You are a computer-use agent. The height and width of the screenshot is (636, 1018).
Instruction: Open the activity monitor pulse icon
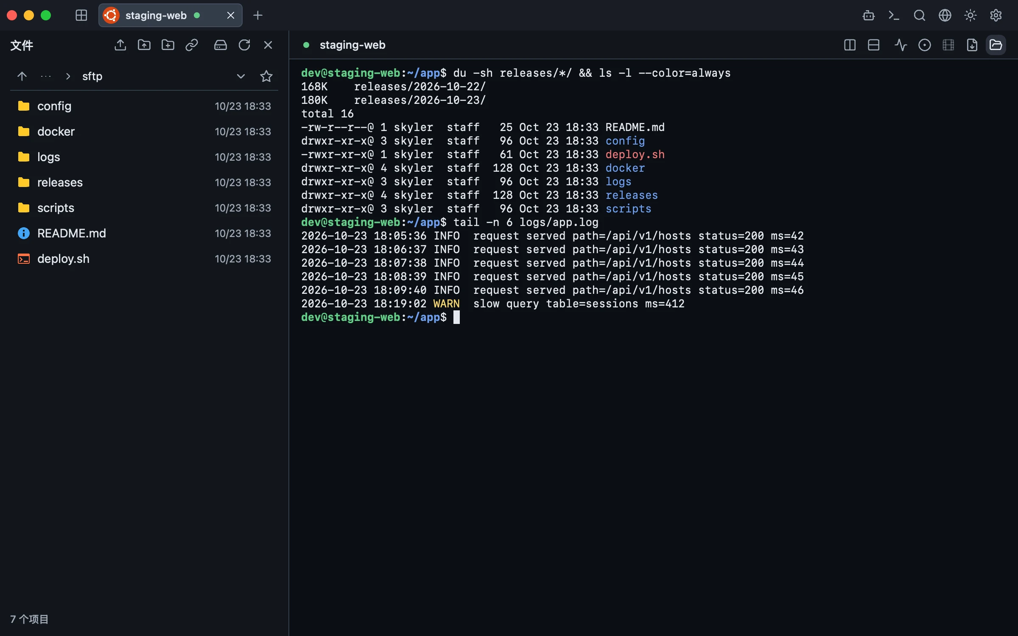901,45
